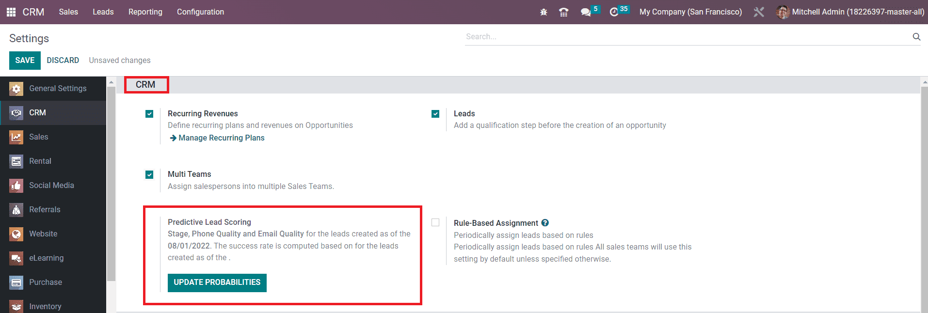Open the VoIP phone icon
This screenshot has height=313, width=928.
pos(563,12)
